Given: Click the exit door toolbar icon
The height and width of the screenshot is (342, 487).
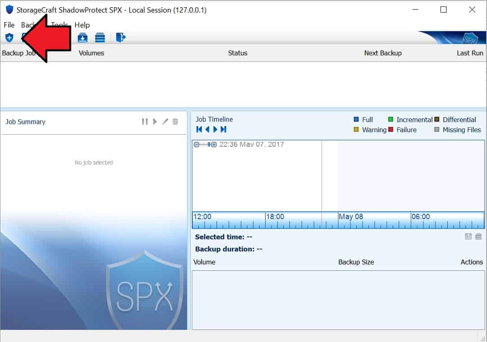Looking at the screenshot, I should [120, 37].
